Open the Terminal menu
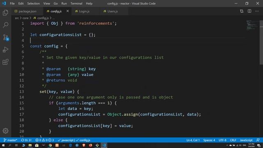The height and width of the screenshot is (148, 263). point(76,3)
